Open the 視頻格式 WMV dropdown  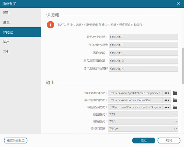tap(143, 121)
